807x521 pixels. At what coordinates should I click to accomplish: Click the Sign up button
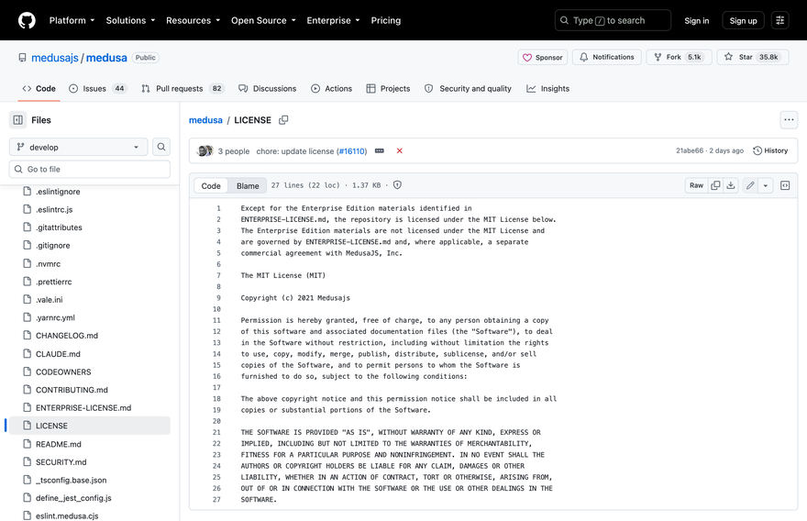click(743, 20)
